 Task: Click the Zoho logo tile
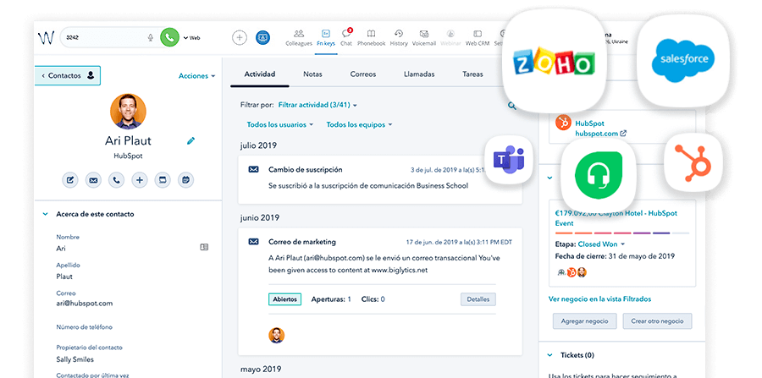coord(554,62)
